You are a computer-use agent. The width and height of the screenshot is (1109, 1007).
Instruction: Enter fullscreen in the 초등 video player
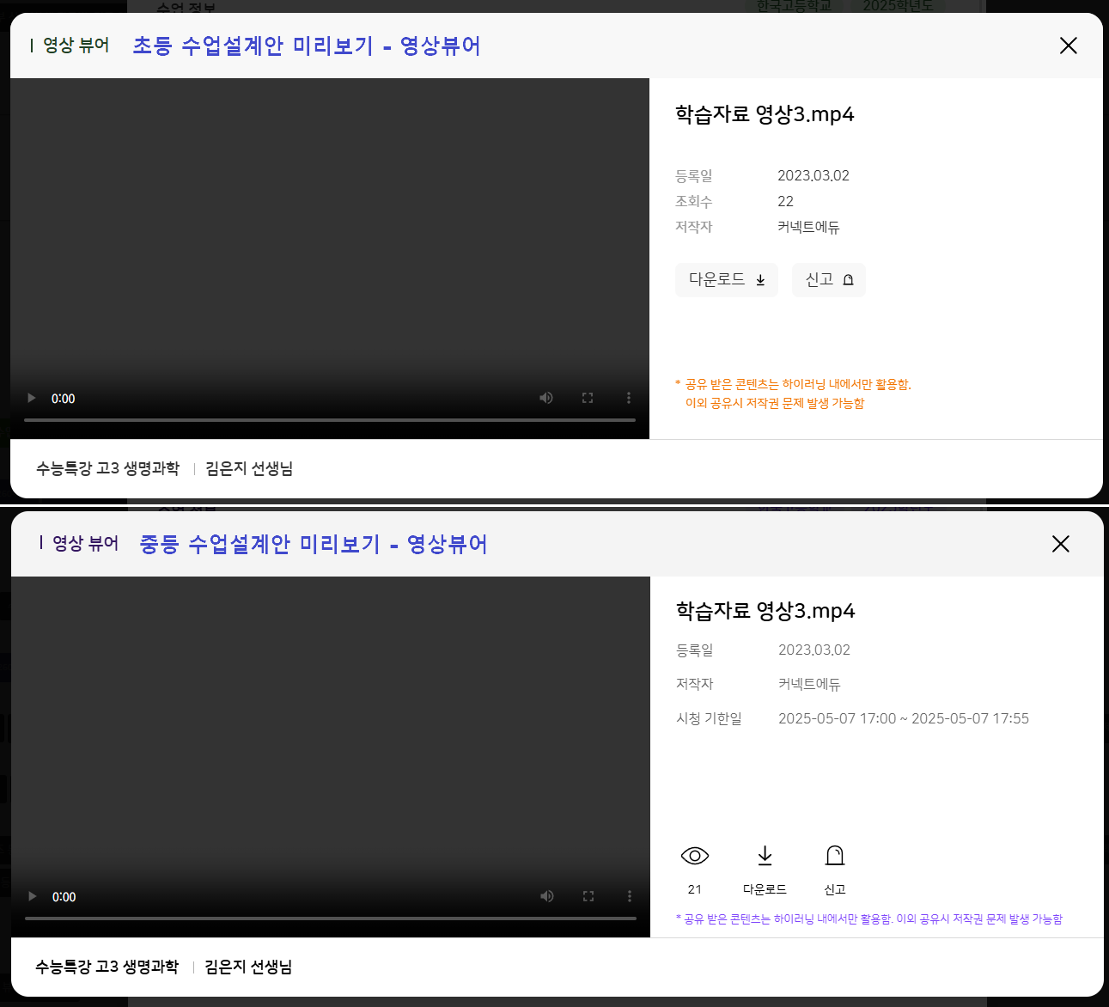click(x=588, y=398)
